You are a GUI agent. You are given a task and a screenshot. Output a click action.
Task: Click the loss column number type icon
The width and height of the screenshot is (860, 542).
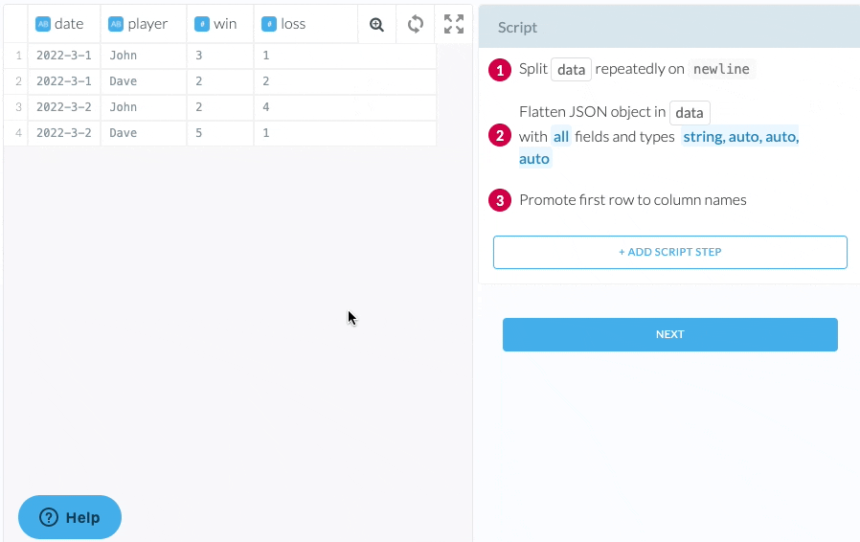268,24
